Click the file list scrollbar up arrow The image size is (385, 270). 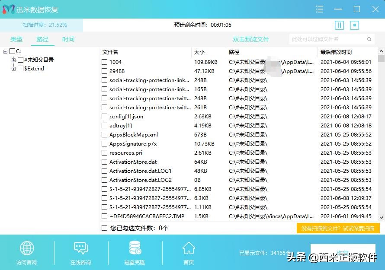(x=381, y=51)
